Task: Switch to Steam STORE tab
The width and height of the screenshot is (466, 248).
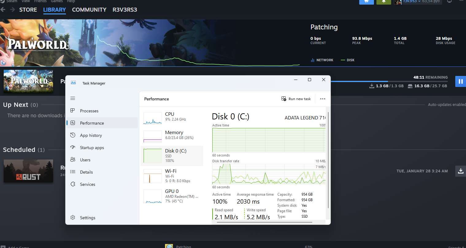Action: 28,10
